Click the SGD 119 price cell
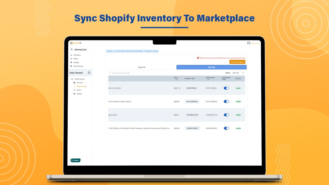The width and height of the screenshot is (329, 185). click(x=177, y=88)
